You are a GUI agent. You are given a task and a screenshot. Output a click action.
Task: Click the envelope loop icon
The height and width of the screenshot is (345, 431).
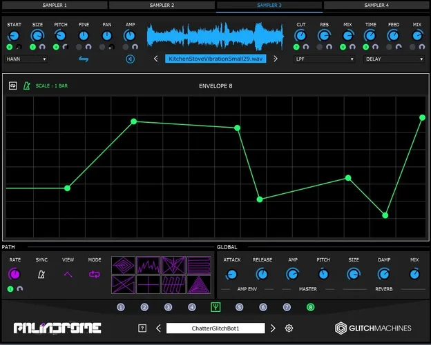[x=13, y=86]
